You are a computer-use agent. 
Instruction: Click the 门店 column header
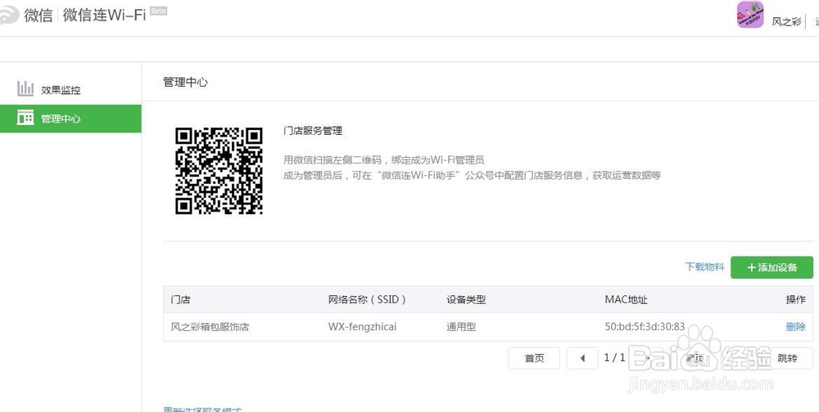(180, 299)
